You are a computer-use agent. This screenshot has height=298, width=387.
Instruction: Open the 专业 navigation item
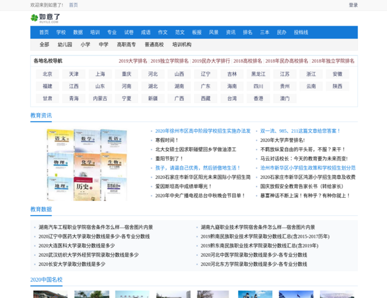pyautogui.click(x=112, y=32)
